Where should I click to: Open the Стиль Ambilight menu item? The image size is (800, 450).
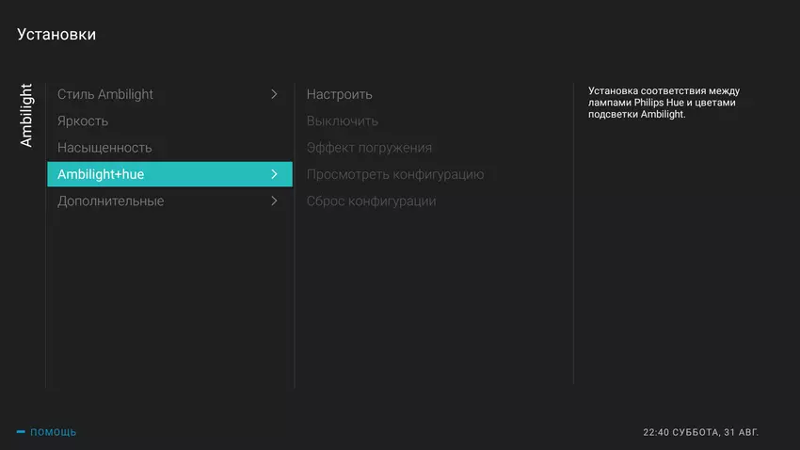(x=105, y=94)
